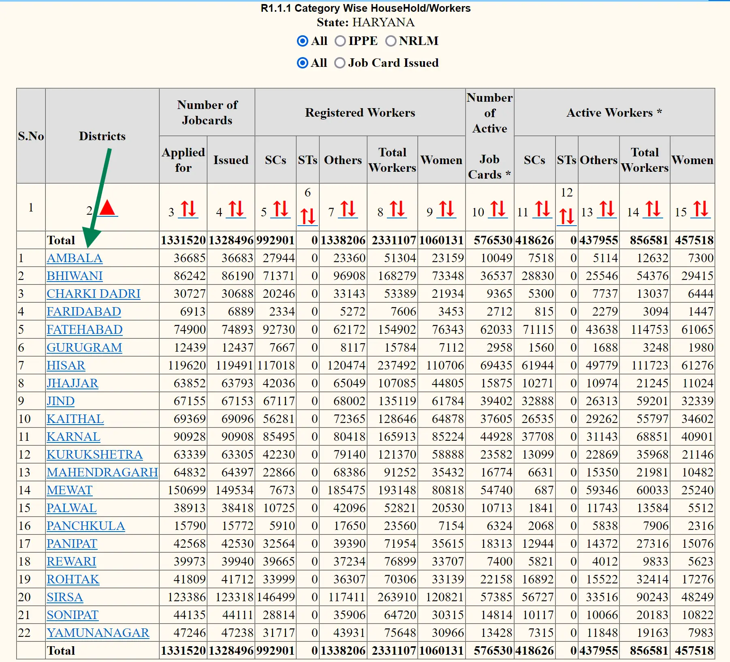This screenshot has width=730, height=662.
Task: Select the All radio beside IPPE
Action: [303, 41]
